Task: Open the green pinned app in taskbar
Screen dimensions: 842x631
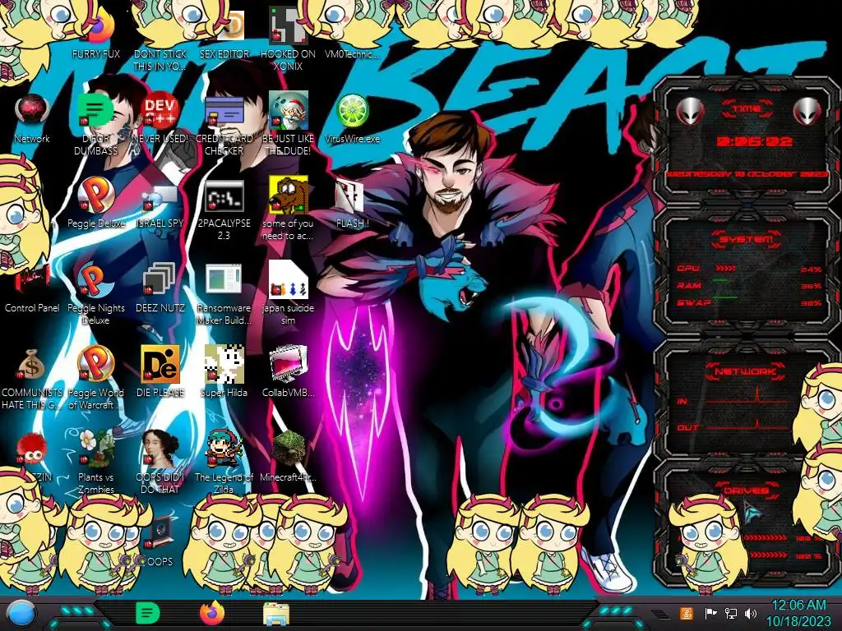Action: tap(148, 613)
